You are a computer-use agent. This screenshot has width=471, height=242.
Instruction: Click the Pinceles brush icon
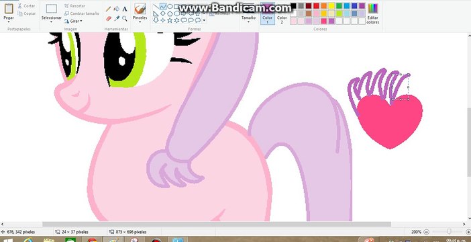click(x=140, y=9)
